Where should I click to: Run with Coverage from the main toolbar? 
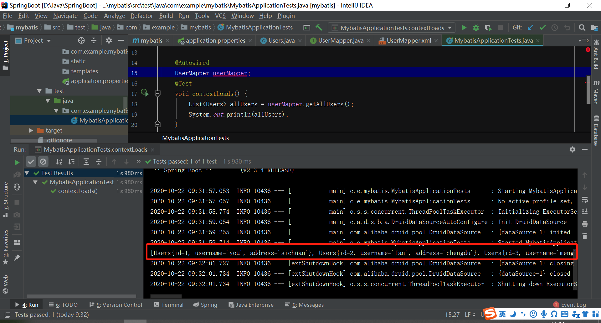pyautogui.click(x=488, y=28)
